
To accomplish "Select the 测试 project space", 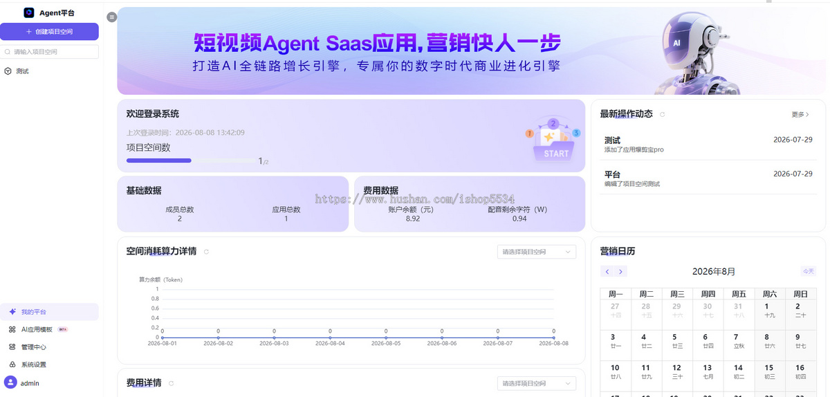I will [x=49, y=71].
